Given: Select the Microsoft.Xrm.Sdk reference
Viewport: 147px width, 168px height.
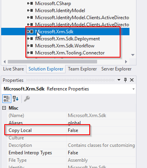Looking at the screenshot, I should [x=54, y=32].
